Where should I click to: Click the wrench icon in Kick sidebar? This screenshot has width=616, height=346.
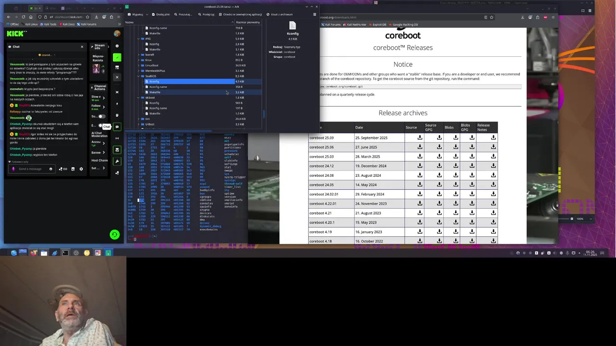pos(117,161)
